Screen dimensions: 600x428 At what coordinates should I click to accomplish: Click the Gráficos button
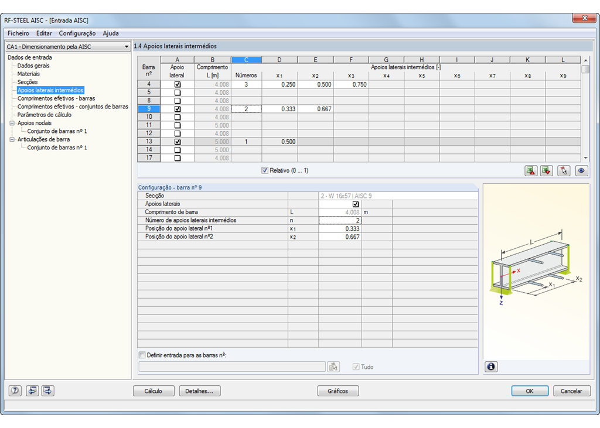[338, 391]
